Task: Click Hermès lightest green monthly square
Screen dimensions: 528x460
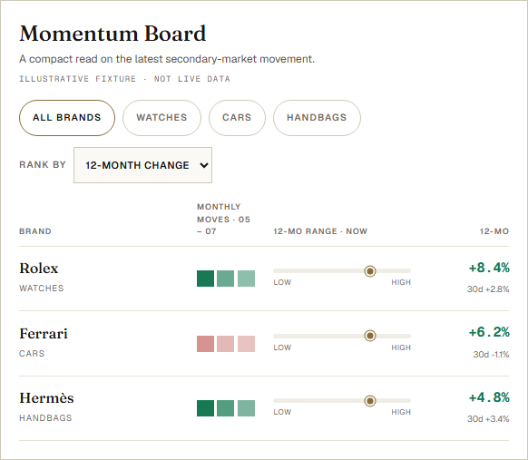Action: pos(246,408)
